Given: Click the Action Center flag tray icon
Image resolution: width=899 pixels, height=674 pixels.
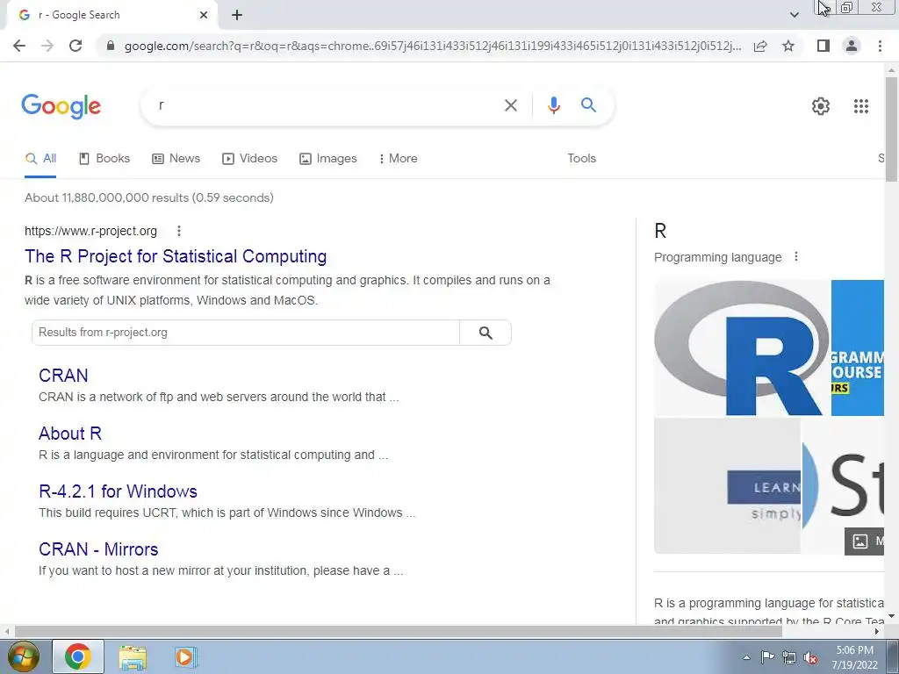Looking at the screenshot, I should pyautogui.click(x=767, y=657).
